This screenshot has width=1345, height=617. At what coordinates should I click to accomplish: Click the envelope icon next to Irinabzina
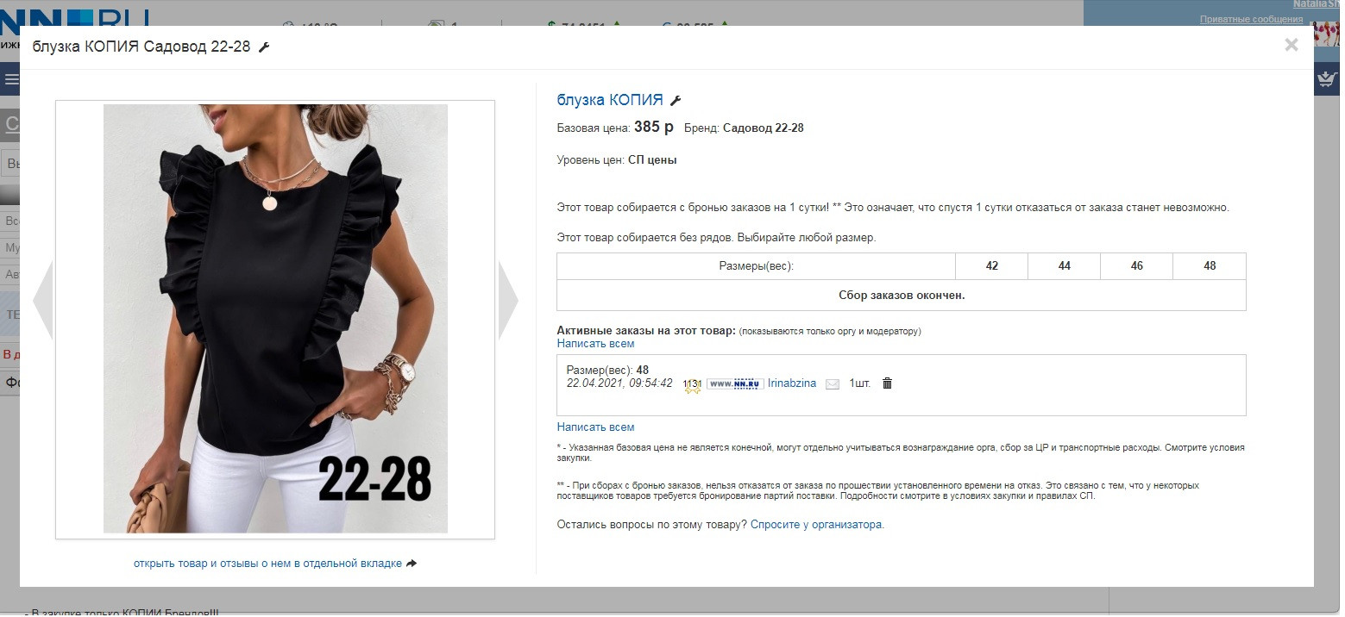coord(833,384)
